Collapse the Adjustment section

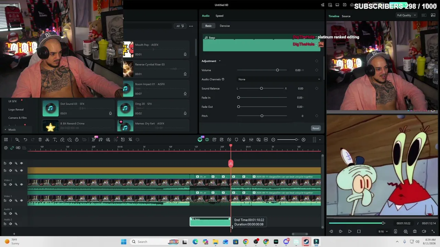pos(220,61)
